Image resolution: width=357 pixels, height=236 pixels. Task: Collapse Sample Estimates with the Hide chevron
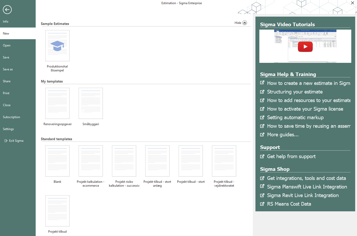[245, 23]
